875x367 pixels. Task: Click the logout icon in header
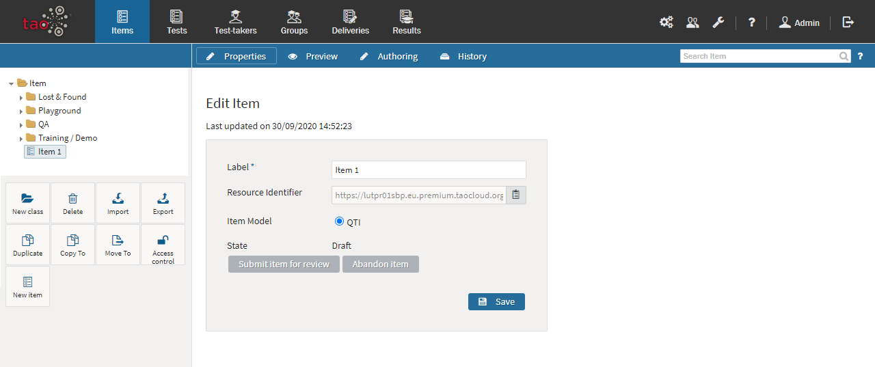click(848, 23)
